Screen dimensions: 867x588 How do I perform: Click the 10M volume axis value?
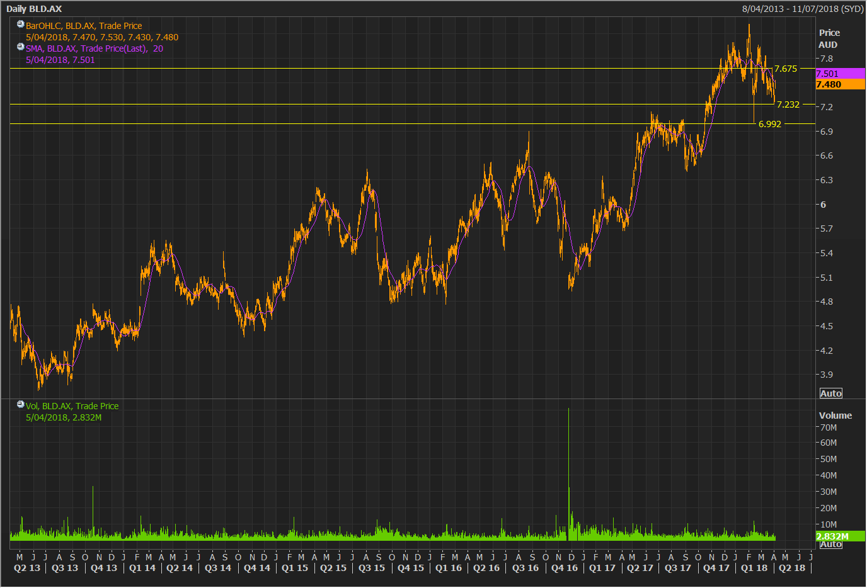[828, 524]
